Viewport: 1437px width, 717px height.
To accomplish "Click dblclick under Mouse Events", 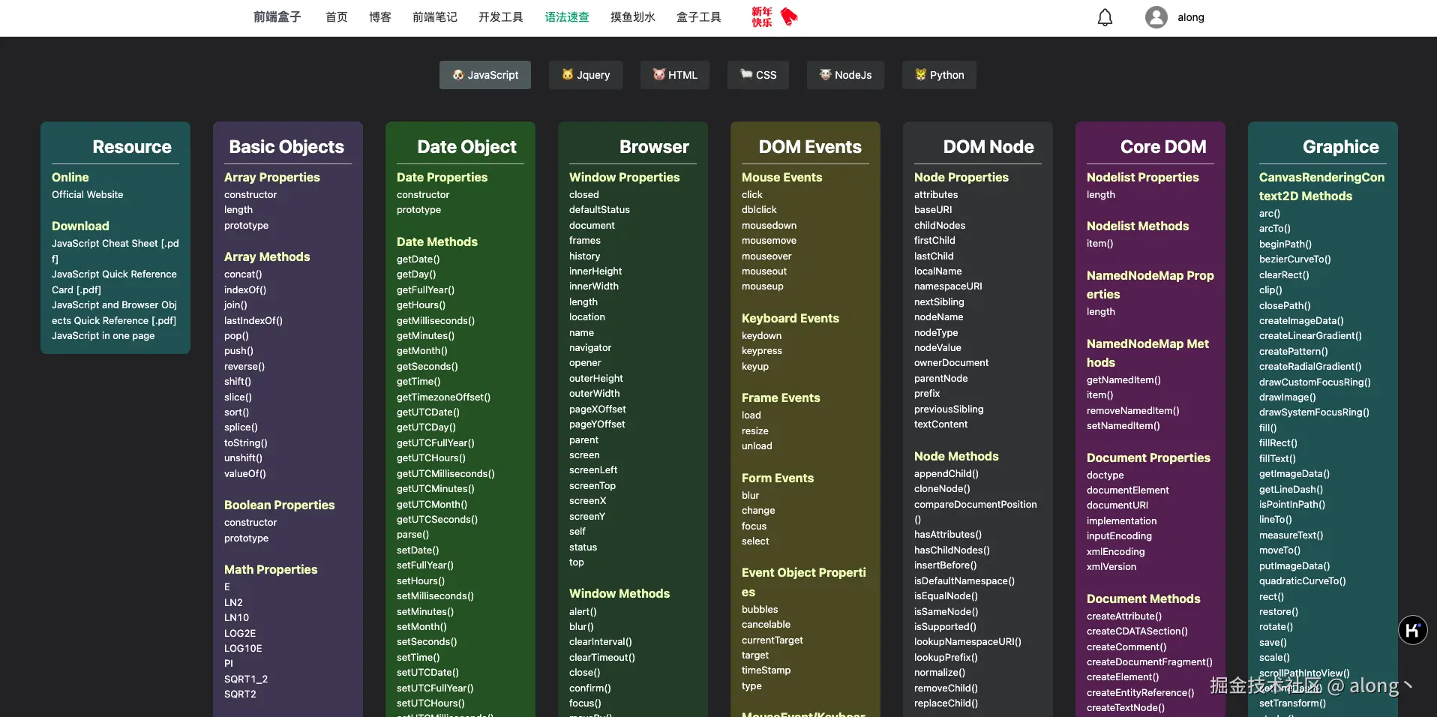I will (x=759, y=210).
